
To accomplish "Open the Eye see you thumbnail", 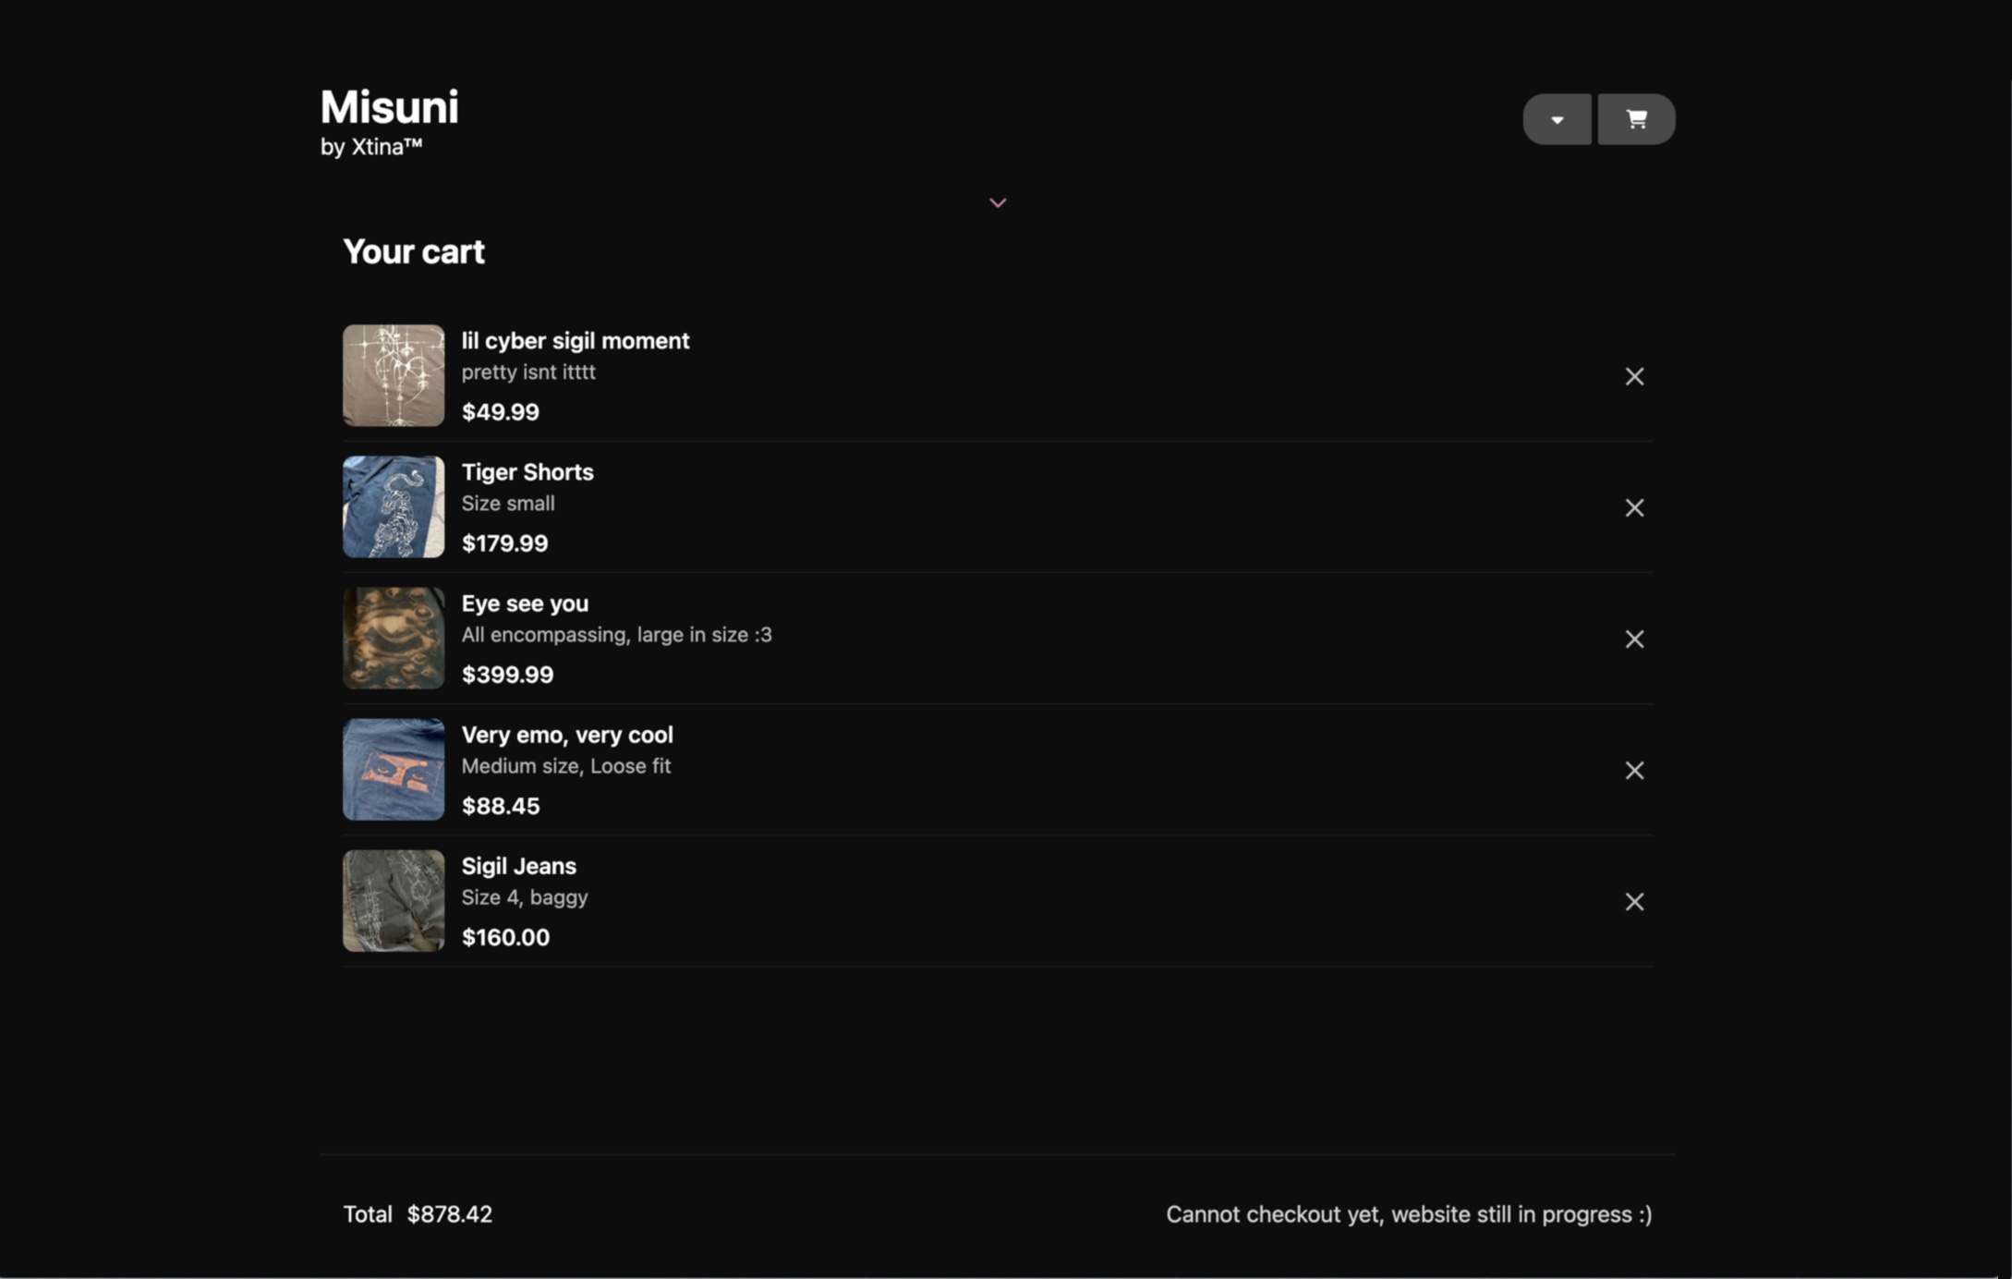I will pyautogui.click(x=394, y=638).
